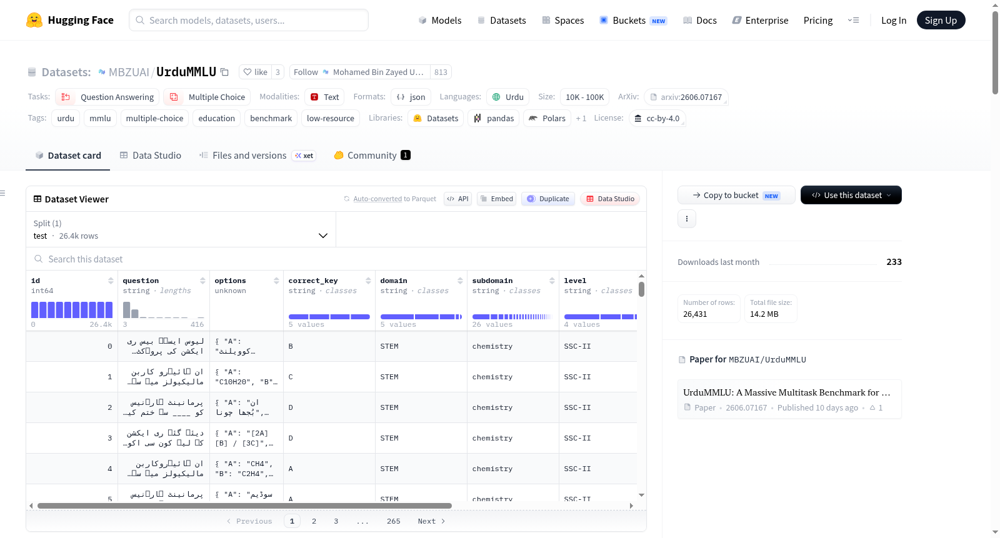
Task: Click the table vertical scrollbar thumb
Action: [x=641, y=289]
